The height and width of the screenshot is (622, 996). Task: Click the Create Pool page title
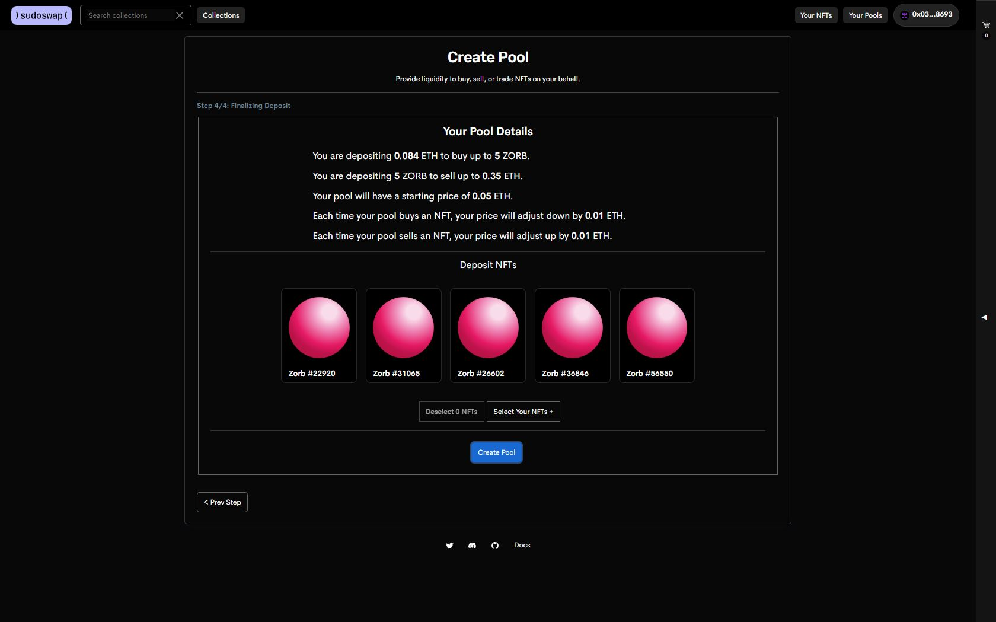488,58
